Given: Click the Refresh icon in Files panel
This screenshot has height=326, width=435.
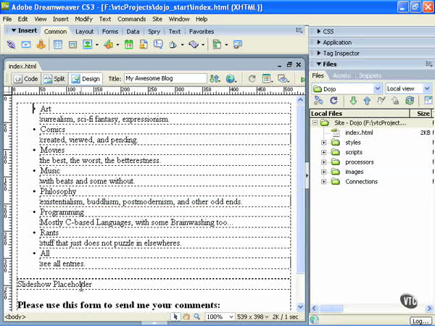Looking at the screenshot, I should pyautogui.click(x=333, y=101).
